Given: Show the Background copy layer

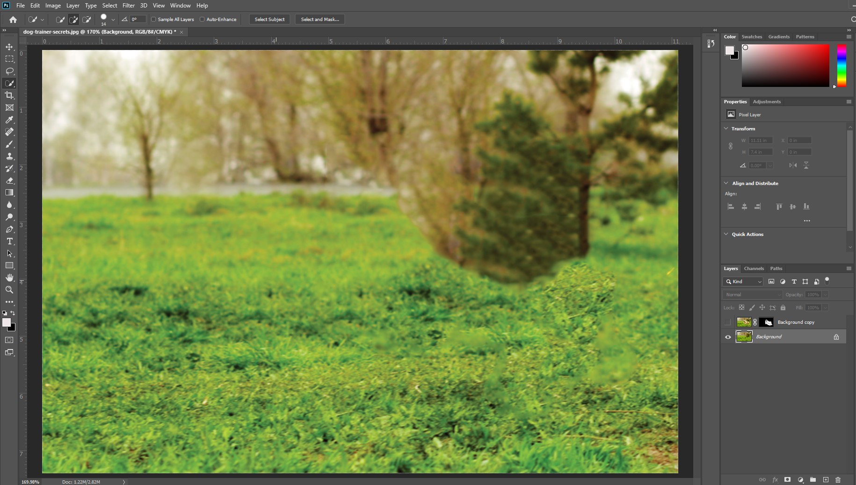Looking at the screenshot, I should 728,322.
